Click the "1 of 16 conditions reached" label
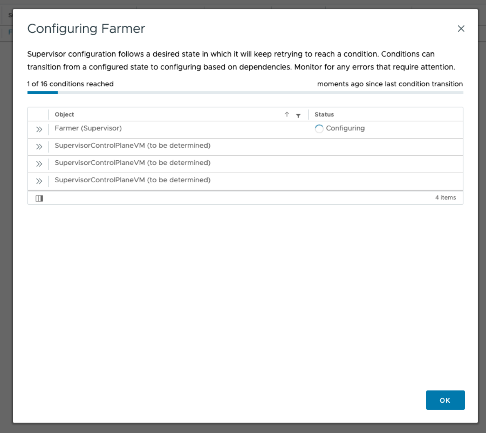 click(x=71, y=84)
